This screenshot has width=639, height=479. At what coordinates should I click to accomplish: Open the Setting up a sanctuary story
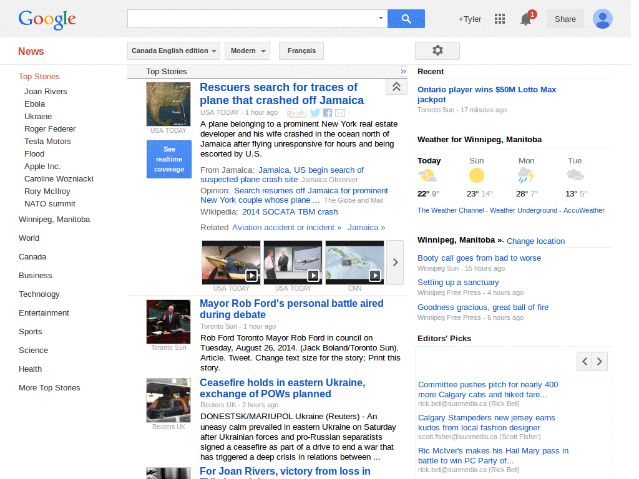coord(458,283)
